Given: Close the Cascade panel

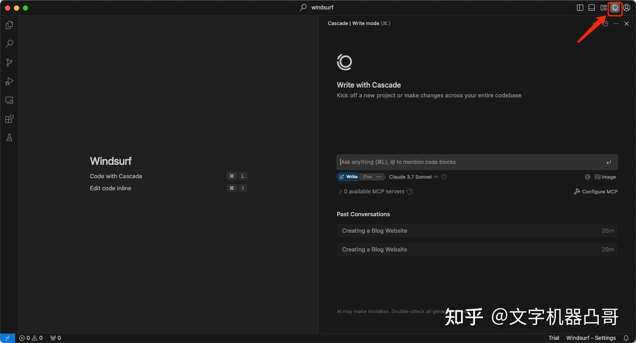Looking at the screenshot, I should (627, 23).
